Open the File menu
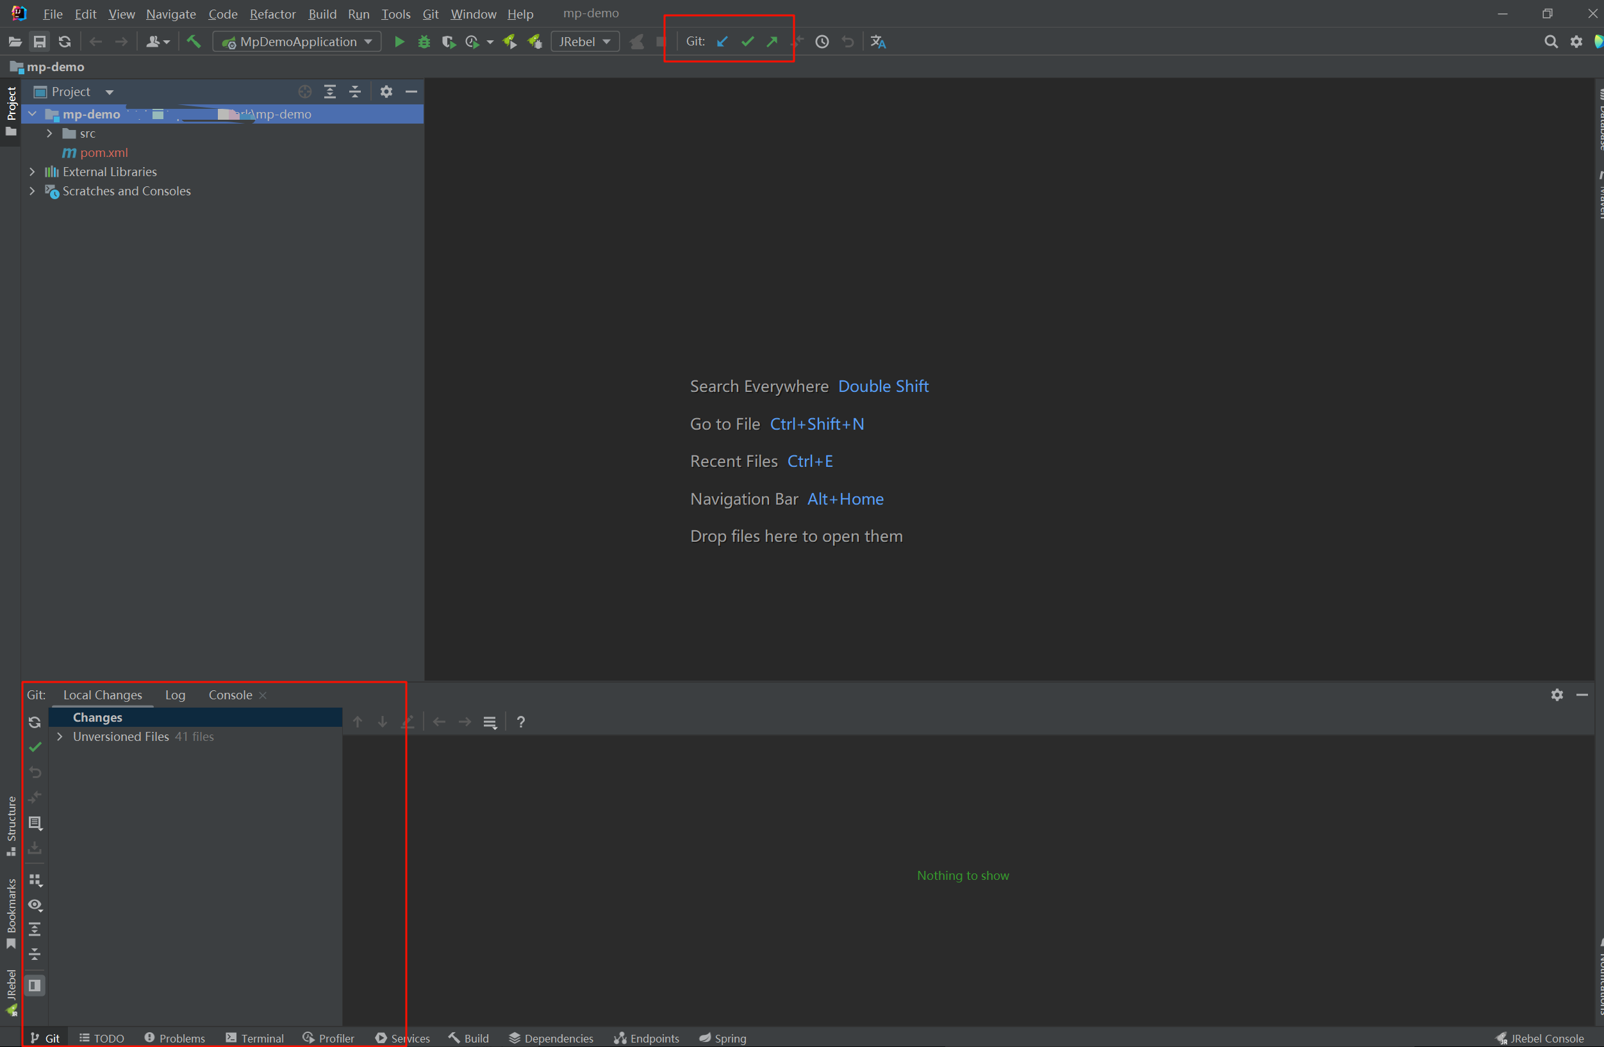The height and width of the screenshot is (1047, 1604). click(53, 13)
